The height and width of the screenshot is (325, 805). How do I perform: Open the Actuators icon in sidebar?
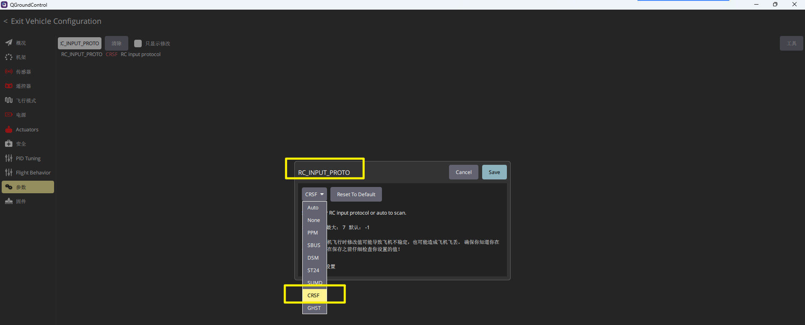(9, 129)
